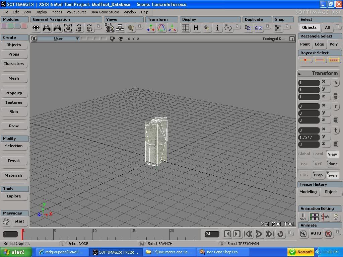
Task: Click the Scale 'S' tool icon
Action: pos(336,83)
